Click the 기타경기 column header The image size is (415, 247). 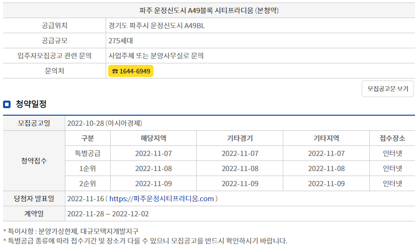(240, 138)
